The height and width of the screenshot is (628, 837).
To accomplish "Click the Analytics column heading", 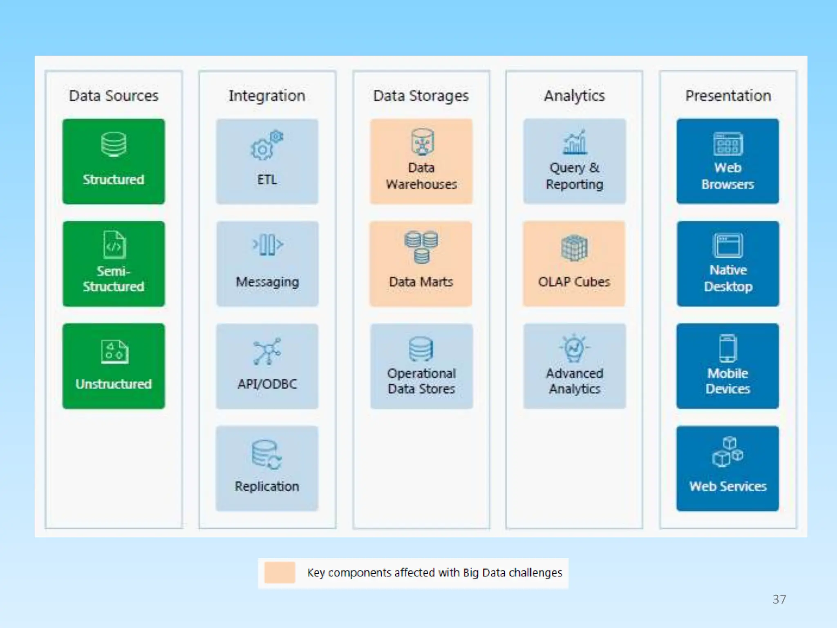I will 574,96.
